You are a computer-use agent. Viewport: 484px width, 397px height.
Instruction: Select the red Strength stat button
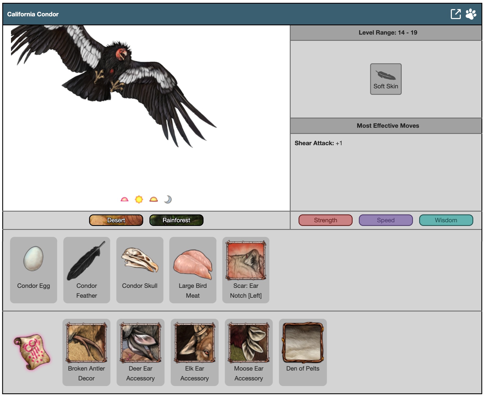325,220
